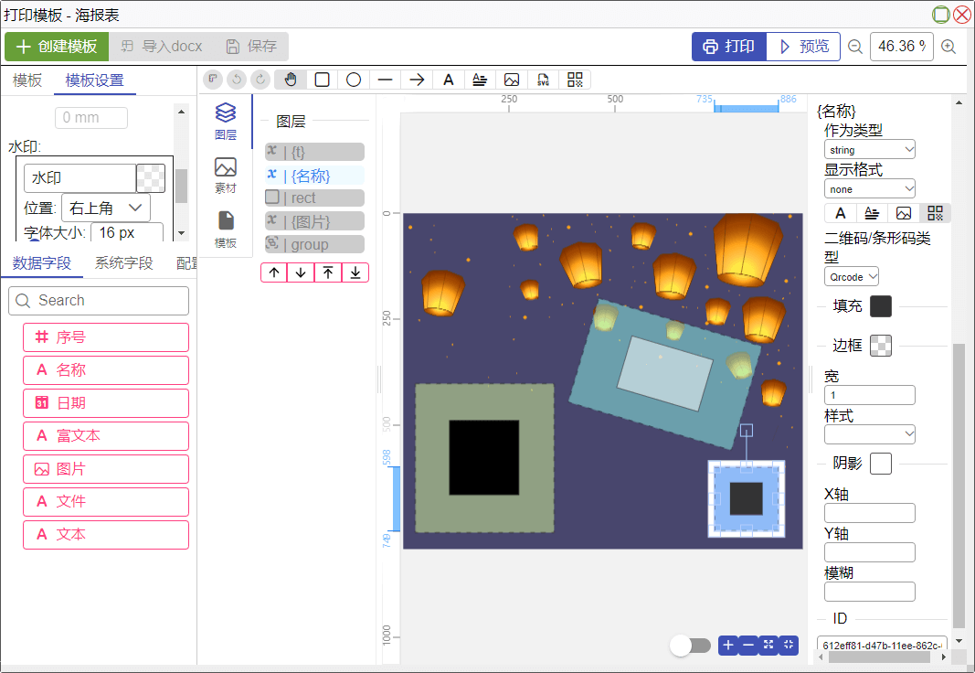
Task: Move layer to bottom with last arrow
Action: click(355, 272)
